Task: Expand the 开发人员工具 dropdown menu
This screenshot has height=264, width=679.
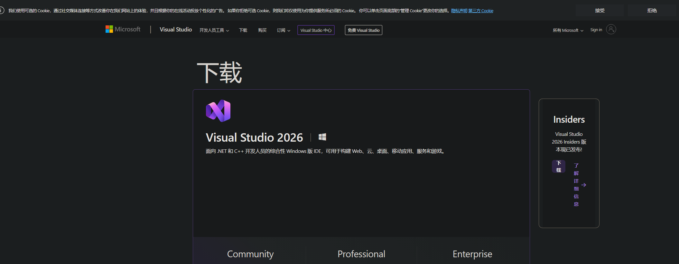Action: [x=214, y=30]
